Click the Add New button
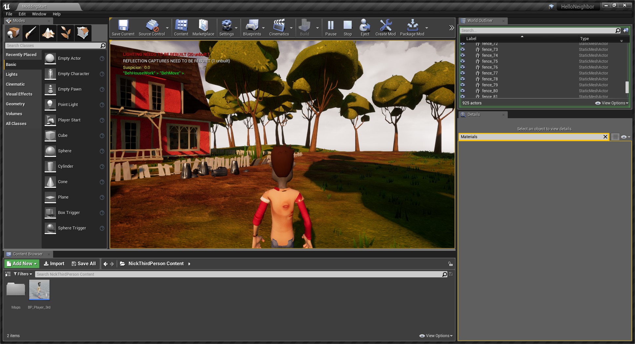This screenshot has height=344, width=635. [22, 264]
